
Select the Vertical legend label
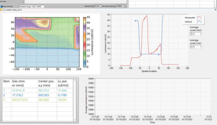click(188, 22)
